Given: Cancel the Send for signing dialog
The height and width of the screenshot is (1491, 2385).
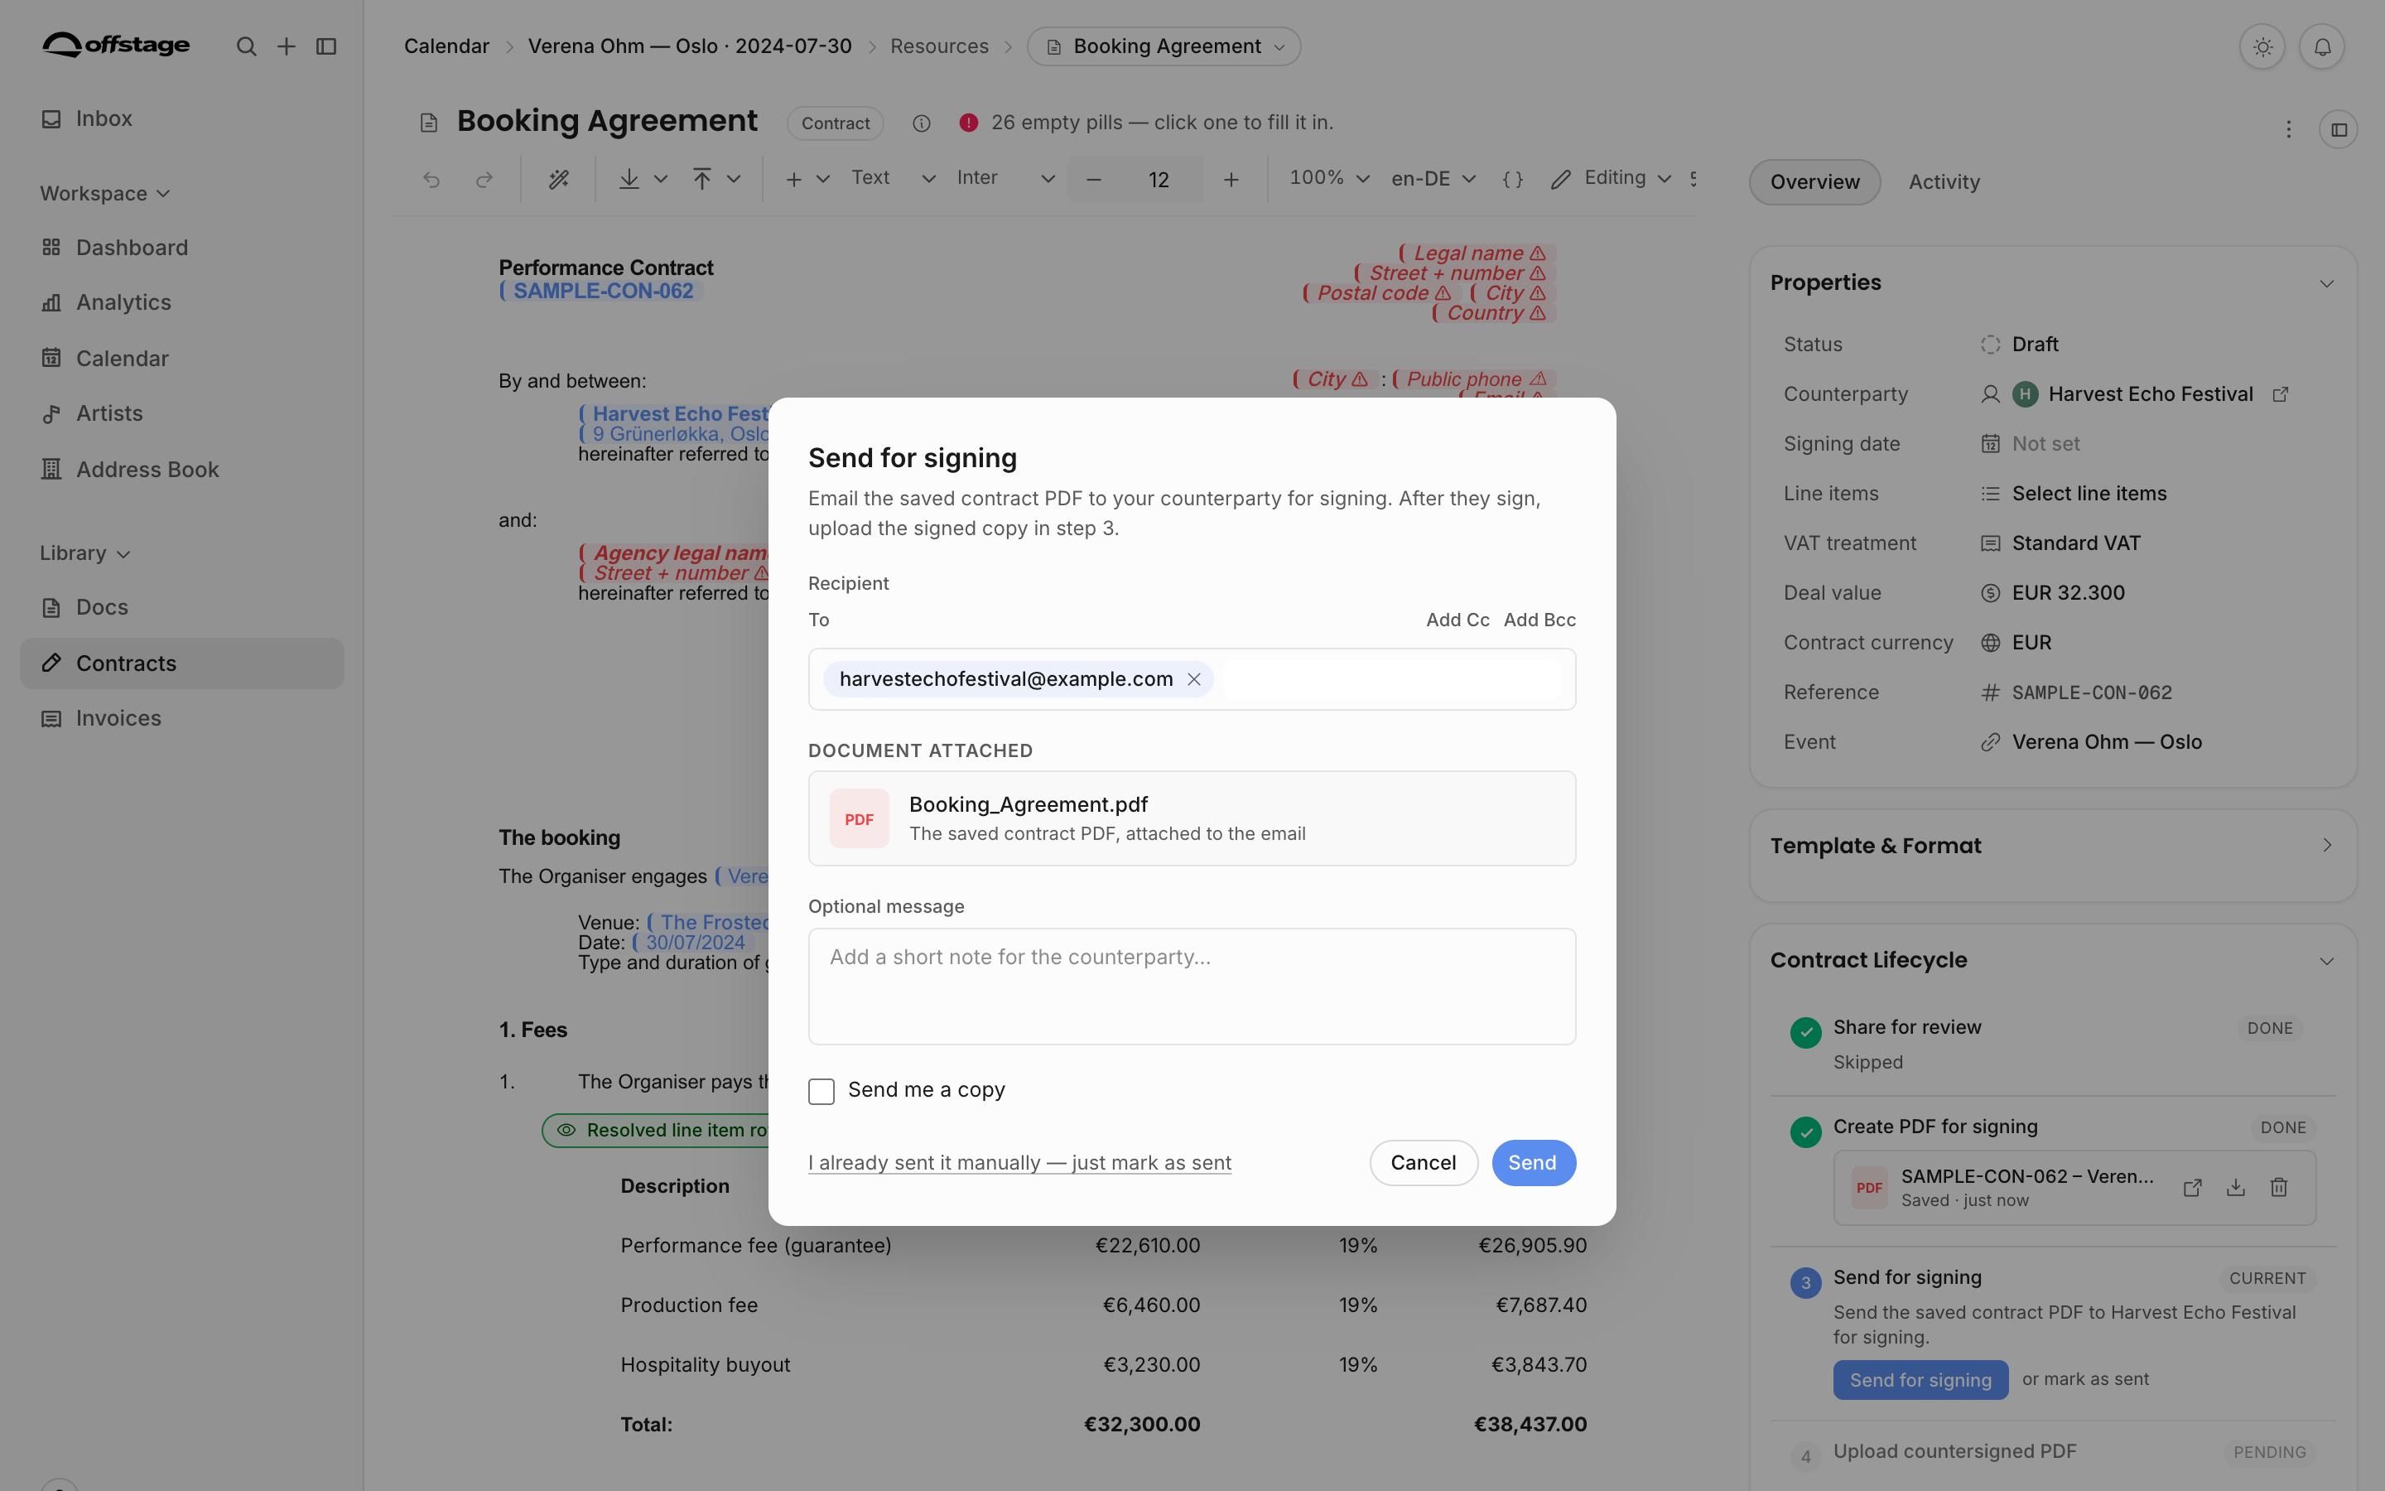Looking at the screenshot, I should click(x=1423, y=1163).
